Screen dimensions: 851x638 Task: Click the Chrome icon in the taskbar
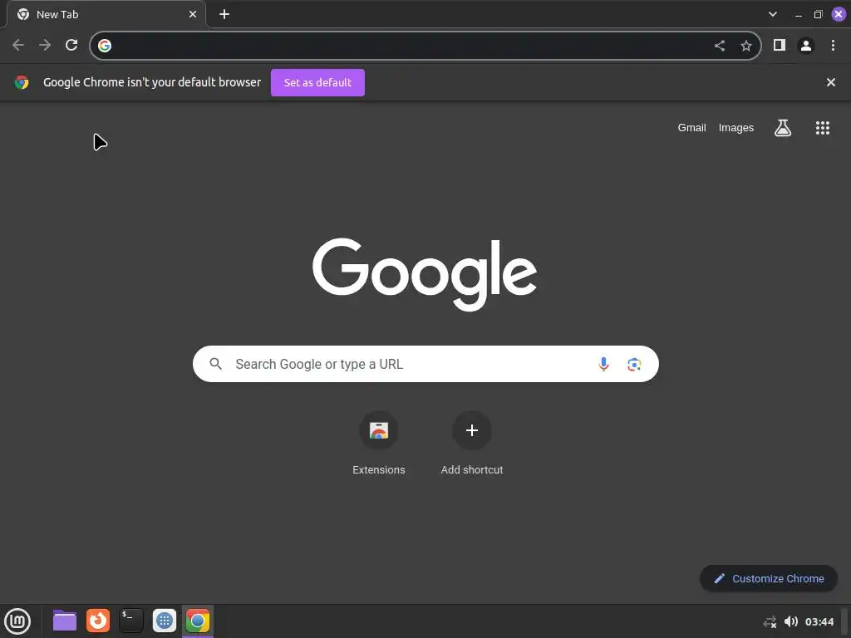click(x=198, y=621)
